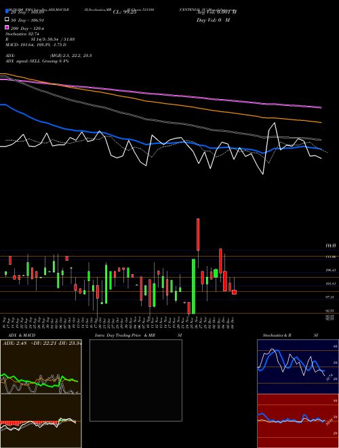
Task: Click the 'MACD: 101.64, 103.39, -1.75 D' line
Action: [36, 45]
